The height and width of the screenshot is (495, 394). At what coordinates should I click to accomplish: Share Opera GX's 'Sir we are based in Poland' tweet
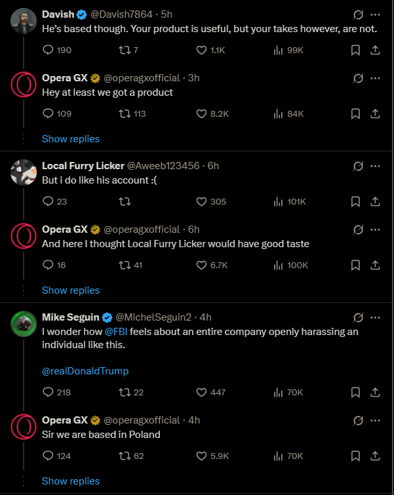click(x=375, y=456)
